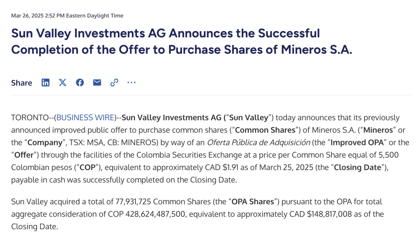
Task: Click the bold Company defined term
Action: click(45, 142)
